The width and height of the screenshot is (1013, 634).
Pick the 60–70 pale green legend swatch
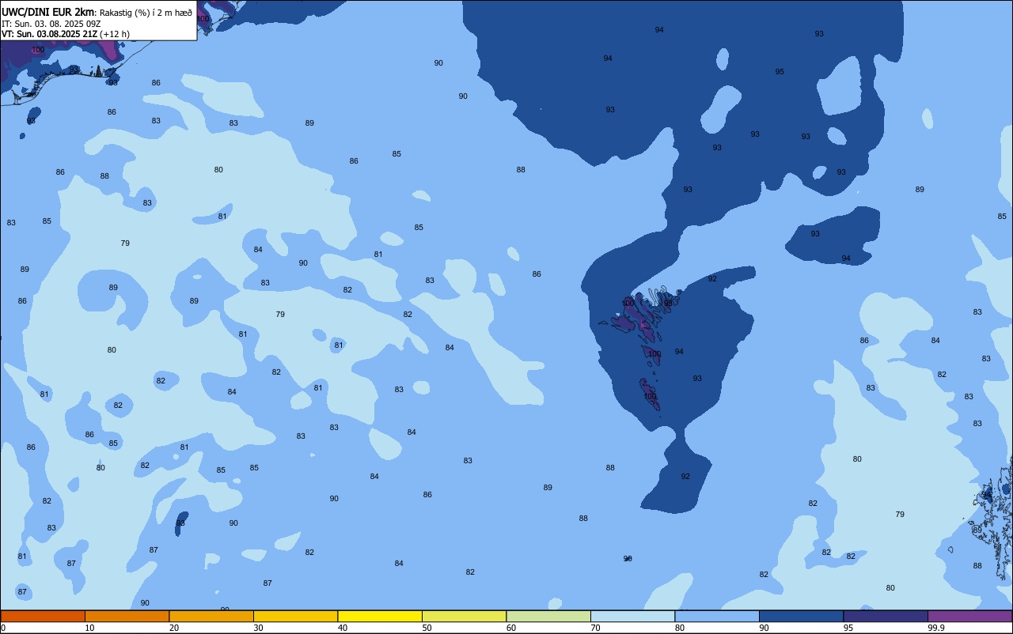548,616
